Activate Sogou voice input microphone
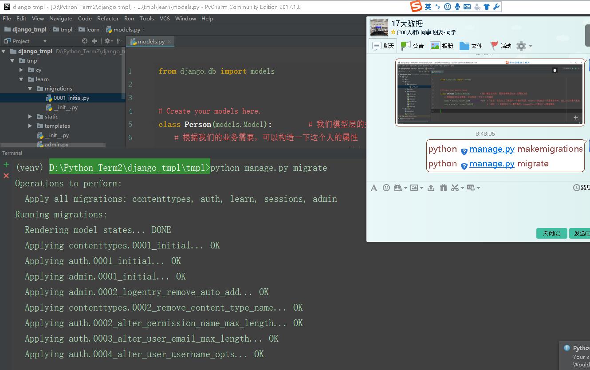Screen dimensions: 590x370 tap(457, 6)
